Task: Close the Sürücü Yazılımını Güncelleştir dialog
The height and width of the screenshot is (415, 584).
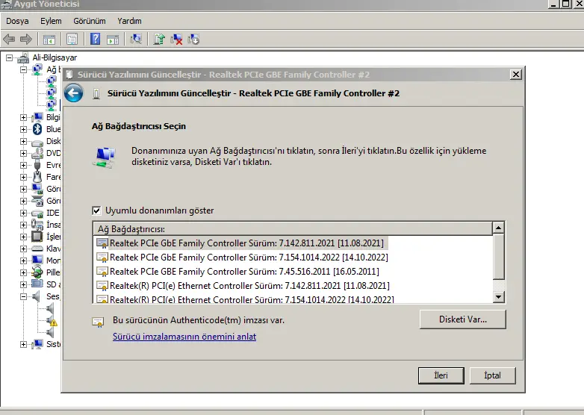Action: (515, 75)
